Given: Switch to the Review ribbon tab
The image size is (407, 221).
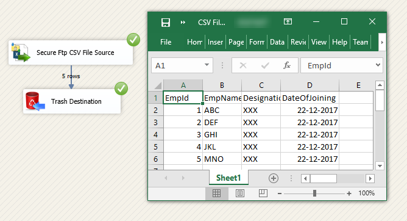Looking at the screenshot, I should (298, 42).
